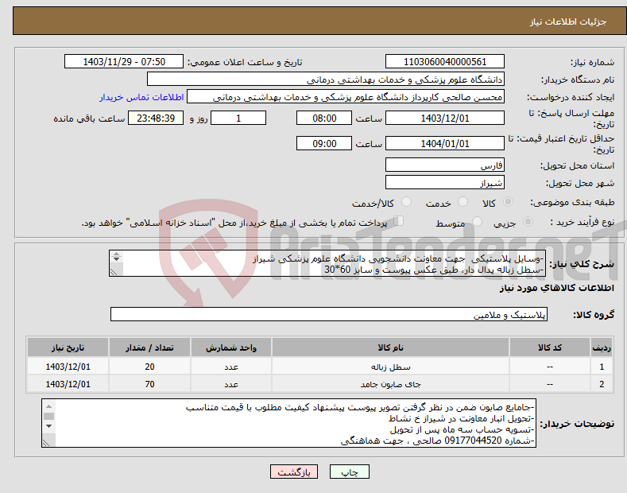Click the چاپ print button
This screenshot has width=627, height=493.
click(350, 472)
